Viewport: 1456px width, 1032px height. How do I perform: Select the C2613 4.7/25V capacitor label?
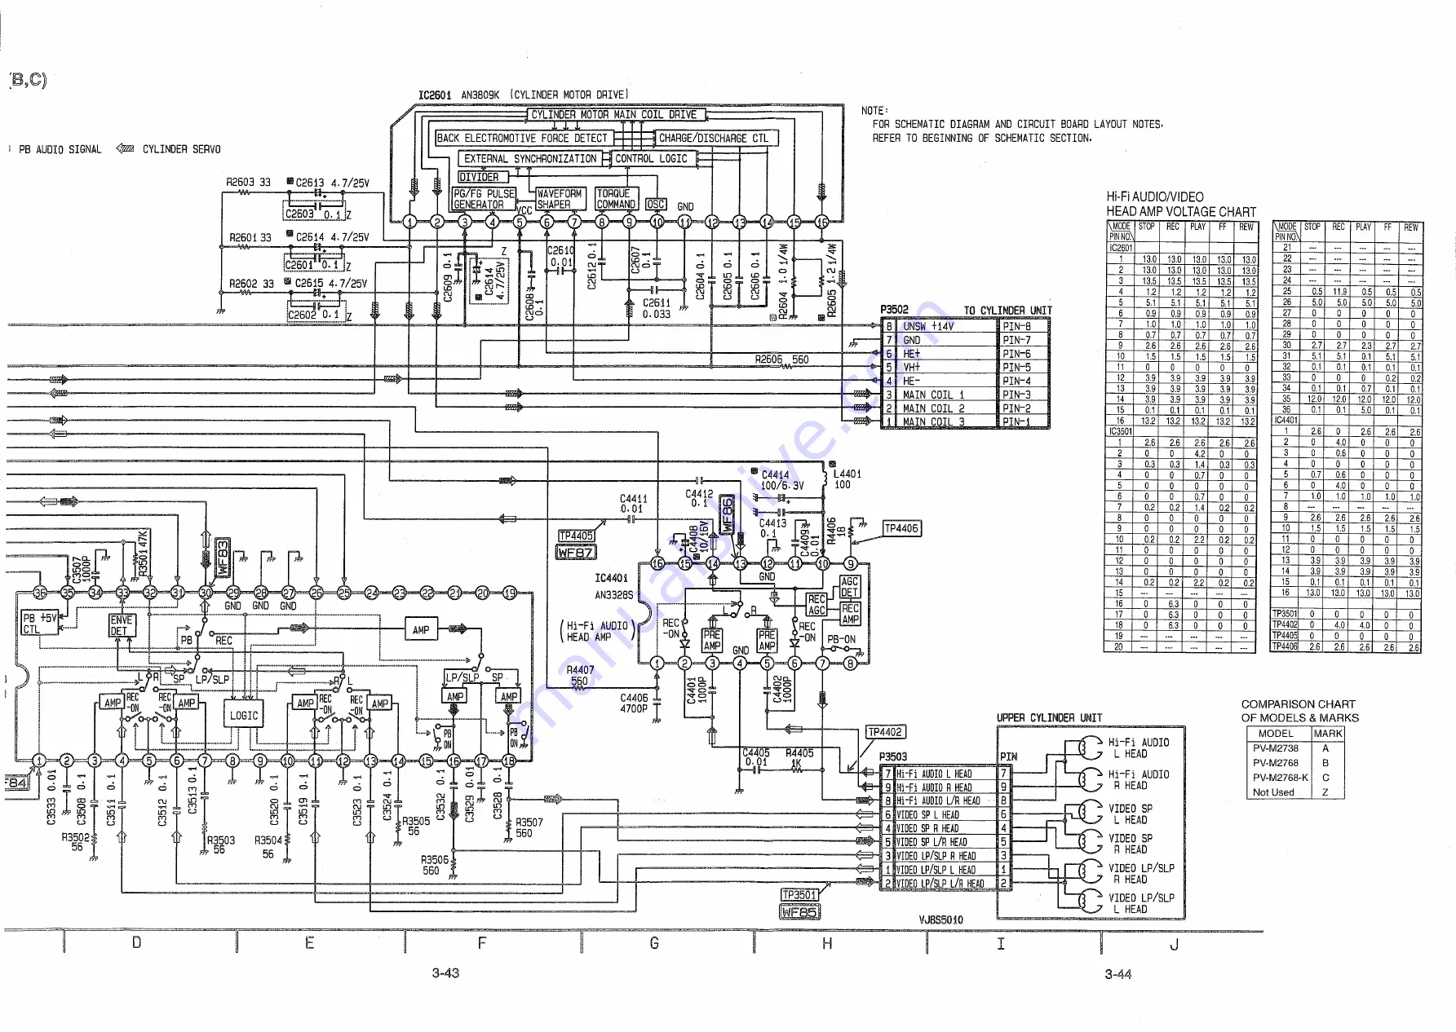332,183
